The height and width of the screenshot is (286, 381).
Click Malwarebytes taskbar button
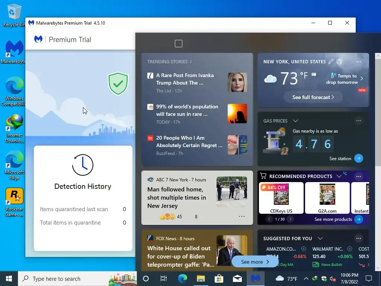[255, 279]
